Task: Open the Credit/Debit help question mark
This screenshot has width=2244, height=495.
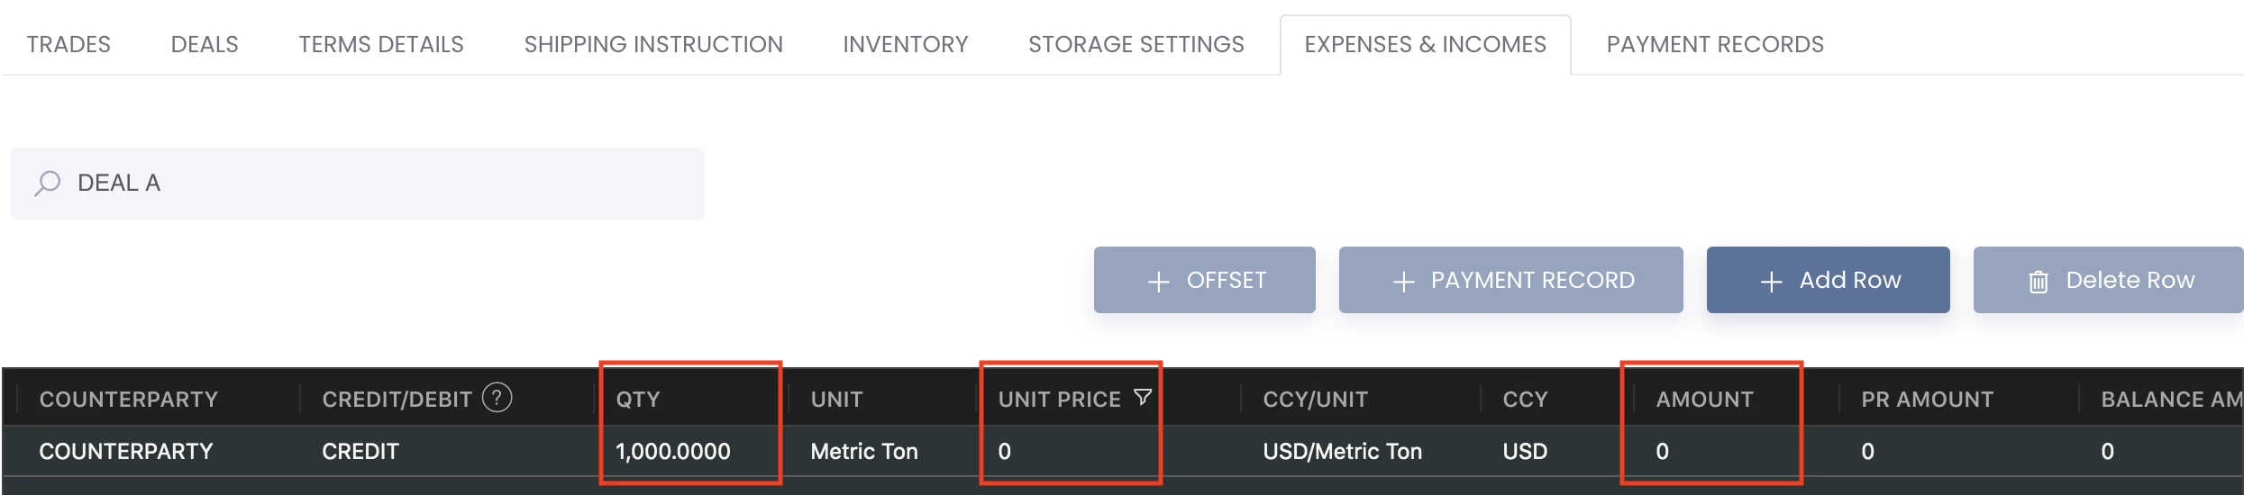Action: pos(497,397)
